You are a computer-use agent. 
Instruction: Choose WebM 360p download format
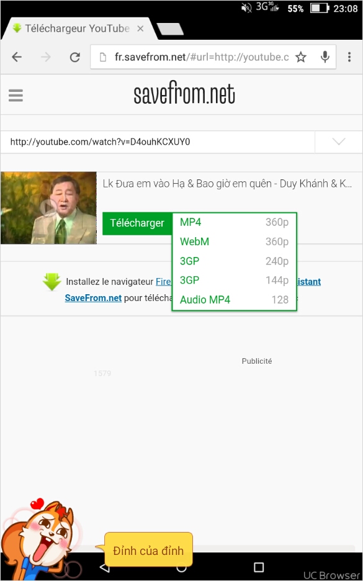[234, 241]
